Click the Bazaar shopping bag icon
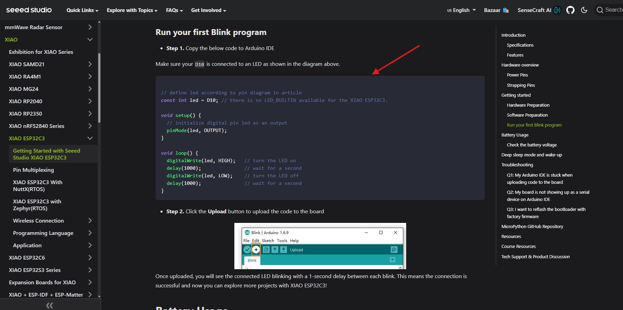Image resolution: width=623 pixels, height=310 pixels. (x=506, y=10)
